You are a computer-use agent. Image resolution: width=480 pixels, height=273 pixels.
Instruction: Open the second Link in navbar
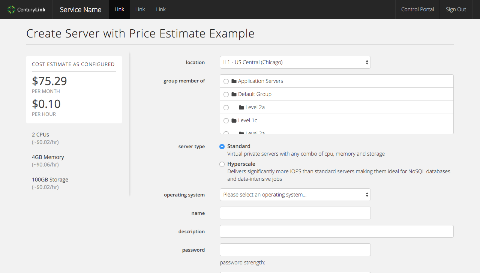point(140,9)
